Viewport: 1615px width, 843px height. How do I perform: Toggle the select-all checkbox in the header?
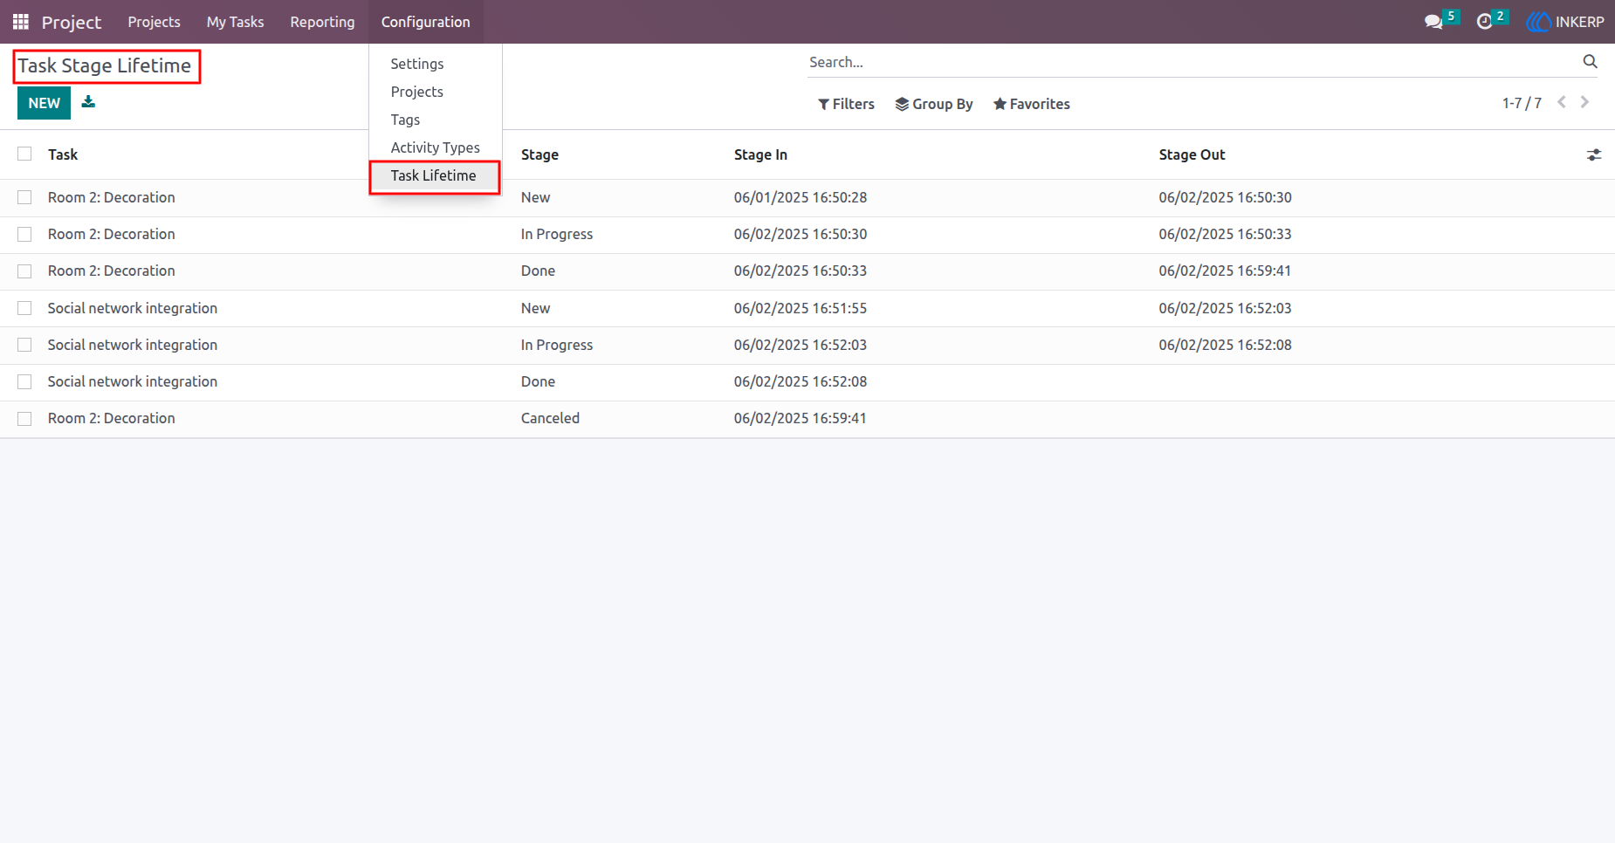point(24,154)
